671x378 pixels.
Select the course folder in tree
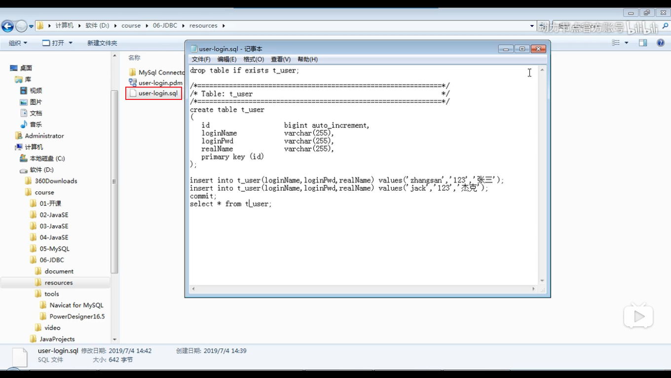pos(40,192)
